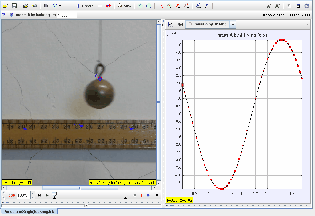Click the horizontal t axis label

pyautogui.click(x=242, y=198)
